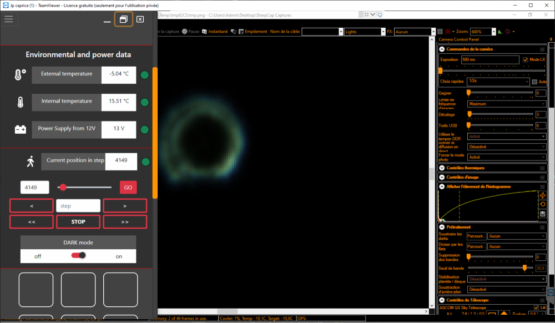Open the Commandes de la caméra panel menu icon

[542, 49]
